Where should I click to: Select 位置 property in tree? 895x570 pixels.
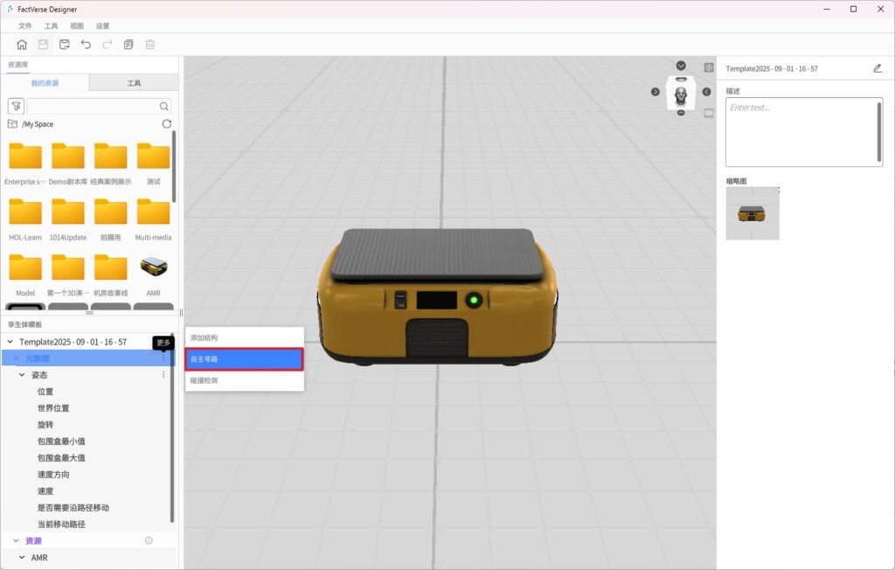(x=45, y=392)
